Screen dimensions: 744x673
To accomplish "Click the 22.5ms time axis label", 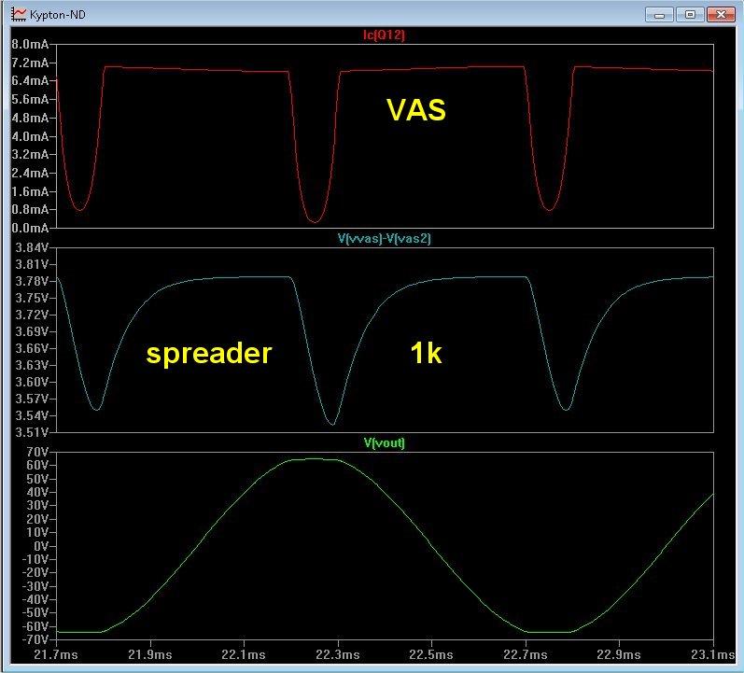I will pos(431,655).
